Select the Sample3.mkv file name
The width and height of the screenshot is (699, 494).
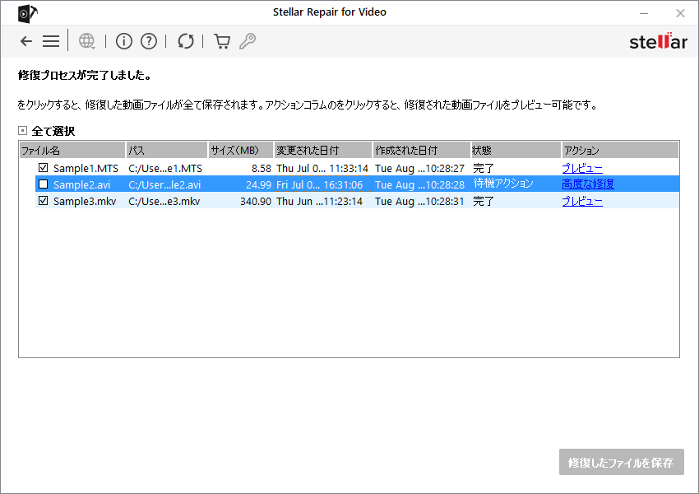84,201
